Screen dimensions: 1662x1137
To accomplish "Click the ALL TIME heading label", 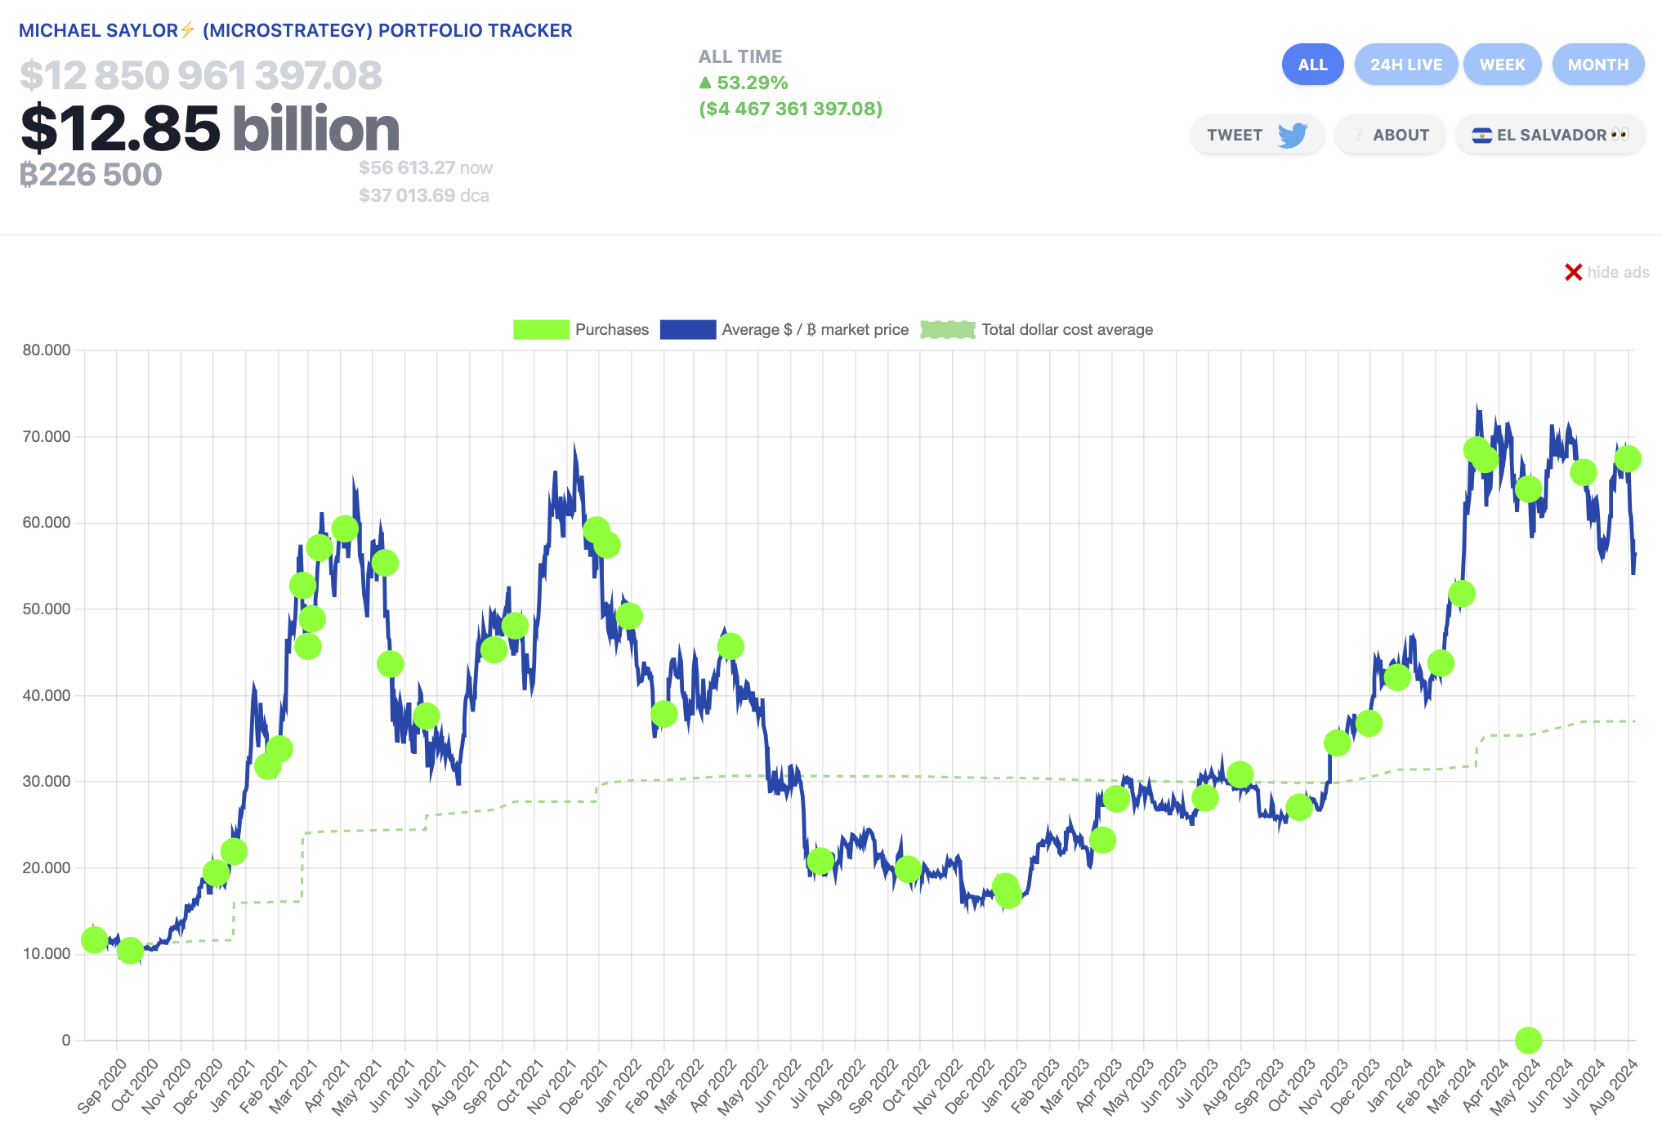I will click(x=740, y=56).
